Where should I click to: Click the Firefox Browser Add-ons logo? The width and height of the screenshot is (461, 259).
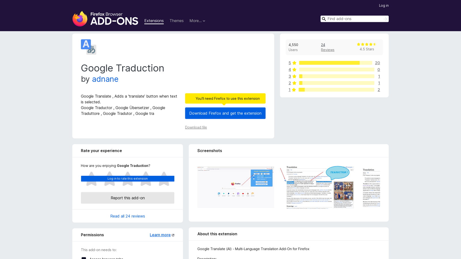click(x=105, y=19)
